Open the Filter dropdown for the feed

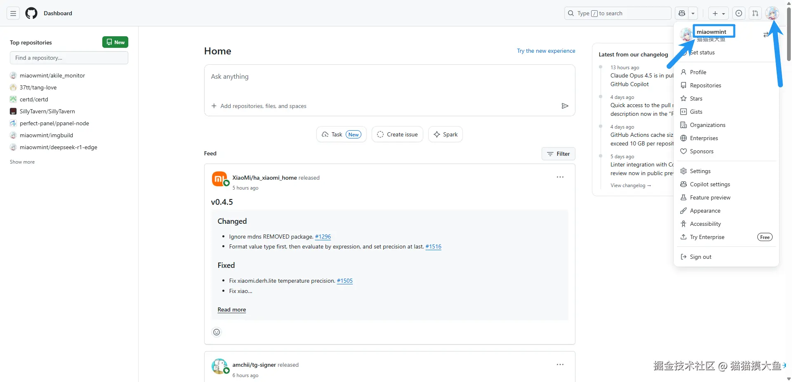coord(558,154)
